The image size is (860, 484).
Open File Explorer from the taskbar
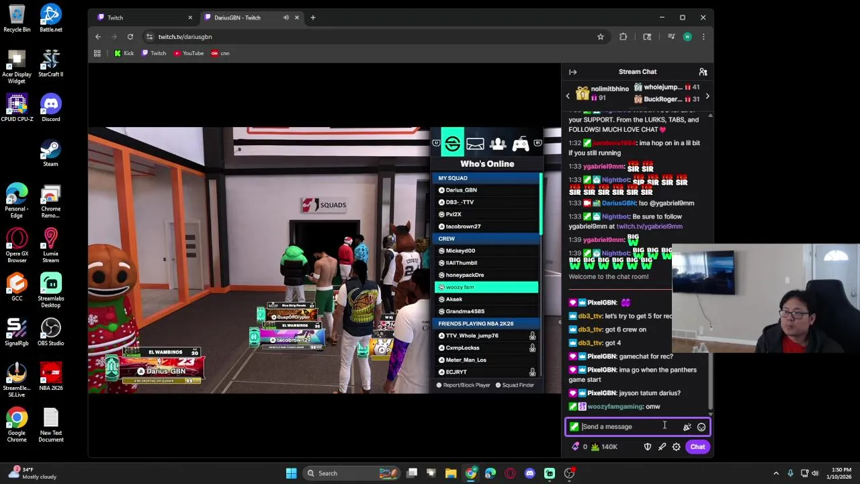coord(451,473)
